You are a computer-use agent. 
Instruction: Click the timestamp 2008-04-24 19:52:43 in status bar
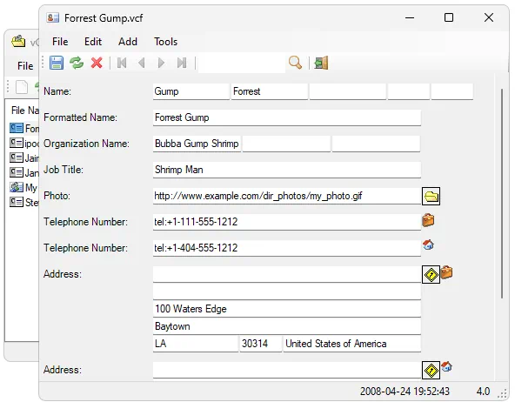[x=405, y=392]
